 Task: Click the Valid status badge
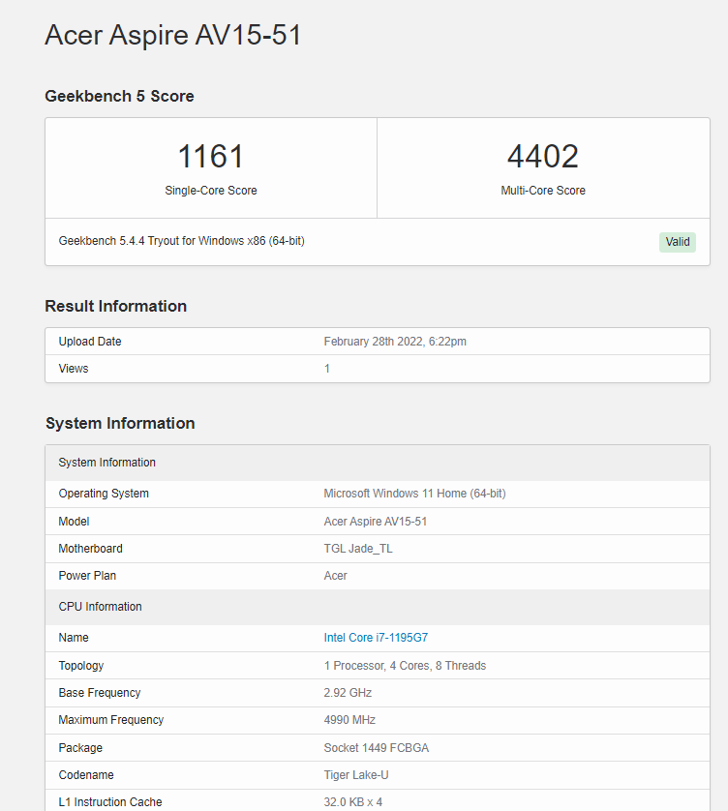click(x=678, y=242)
